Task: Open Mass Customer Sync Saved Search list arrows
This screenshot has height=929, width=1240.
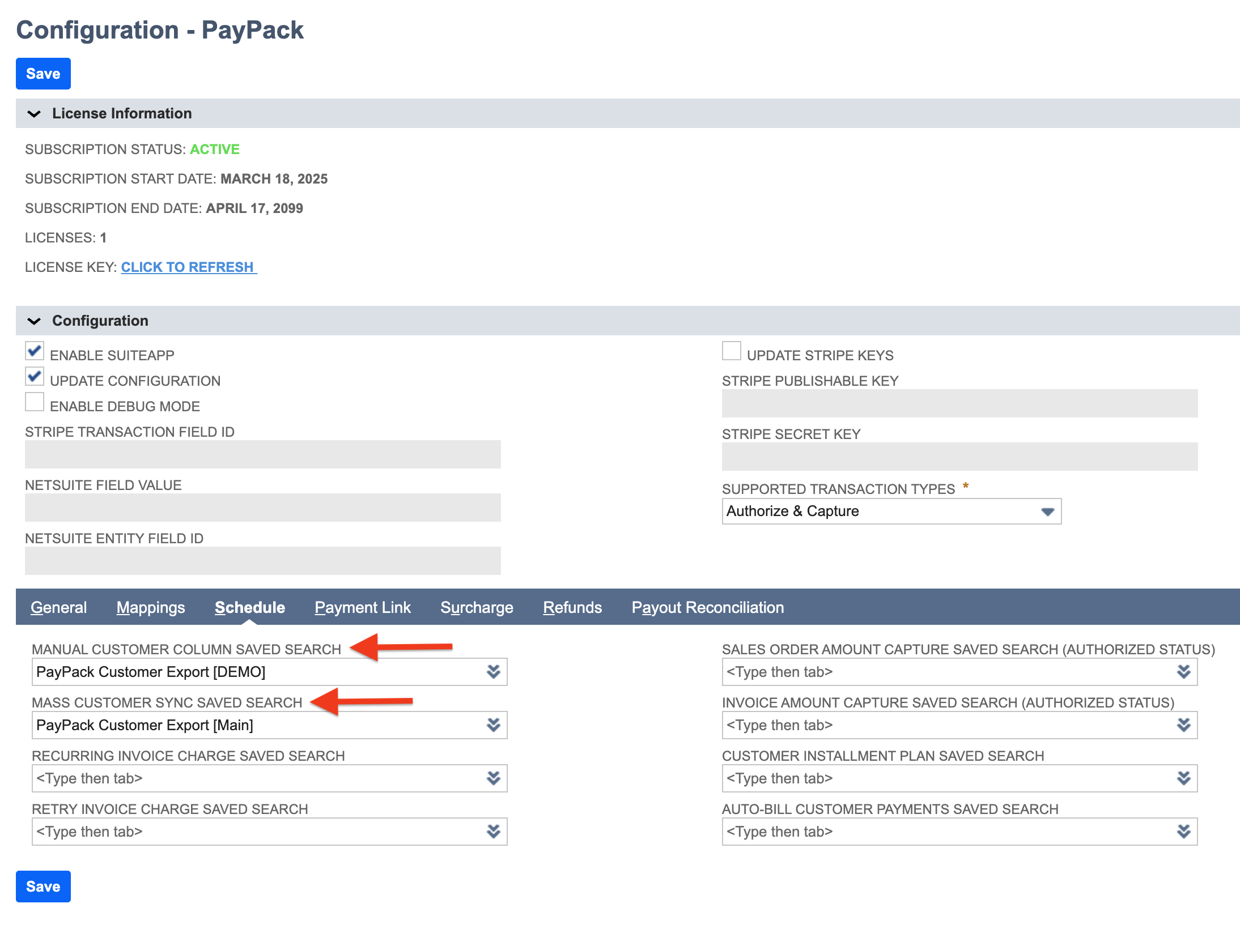Action: (494, 725)
